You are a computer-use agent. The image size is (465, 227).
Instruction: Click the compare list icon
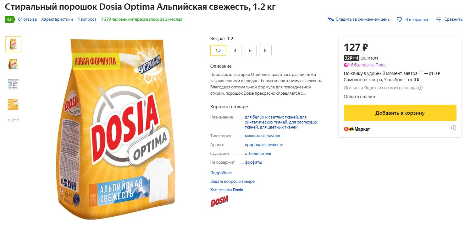439,19
